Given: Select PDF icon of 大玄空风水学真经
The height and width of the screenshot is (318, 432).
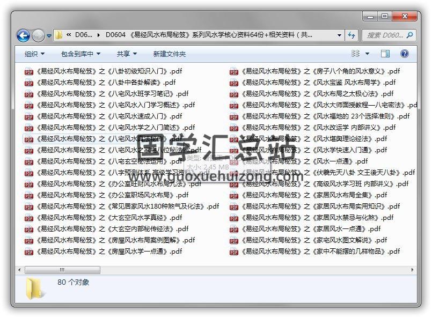Looking at the screenshot, I should pos(28,218).
